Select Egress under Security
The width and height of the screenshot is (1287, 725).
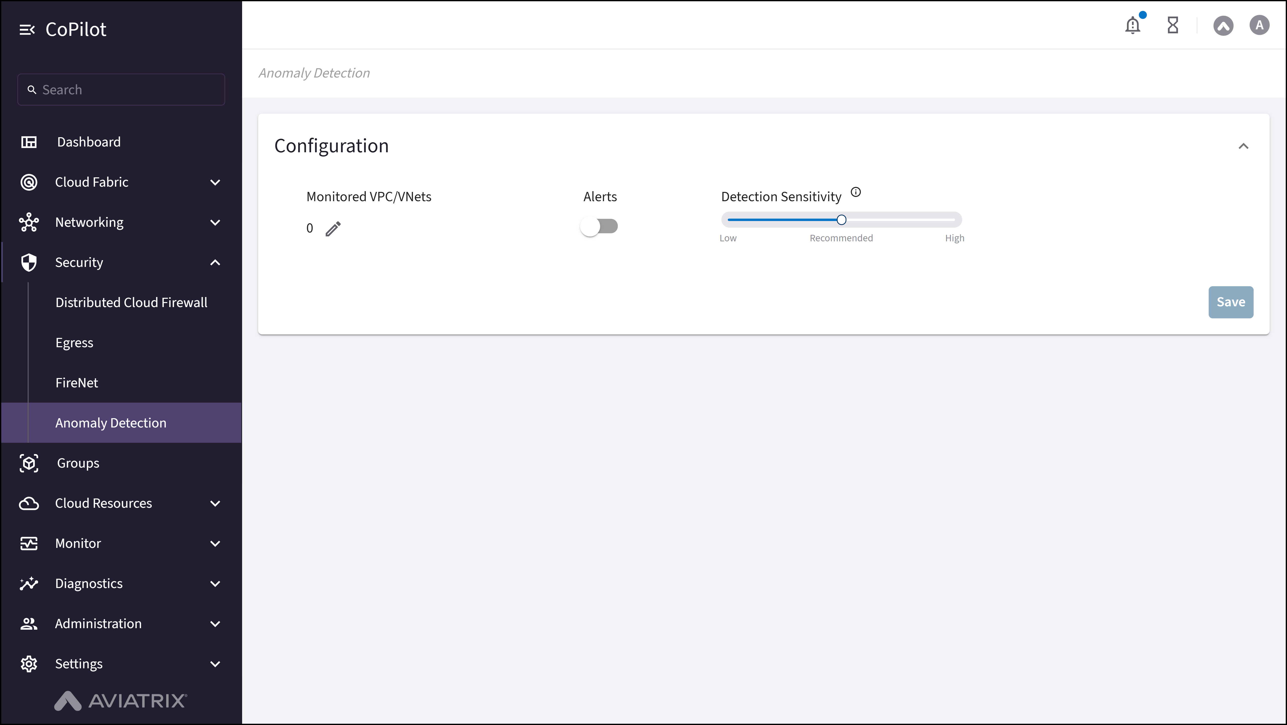(75, 342)
